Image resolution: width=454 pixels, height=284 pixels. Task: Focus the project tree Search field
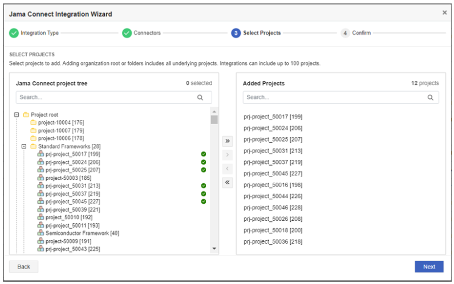pos(114,97)
